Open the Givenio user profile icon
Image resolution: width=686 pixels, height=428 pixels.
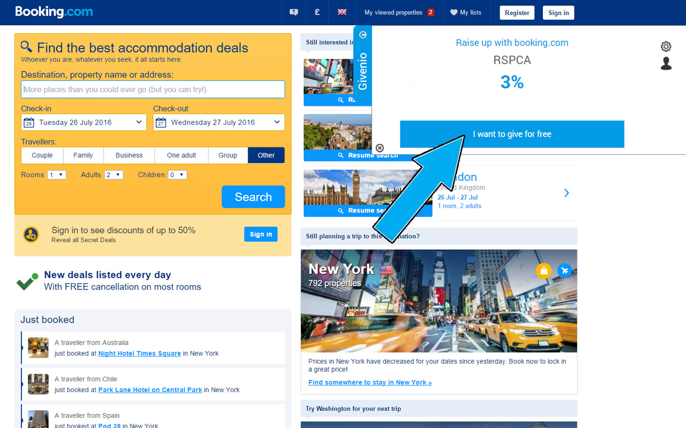tap(666, 64)
